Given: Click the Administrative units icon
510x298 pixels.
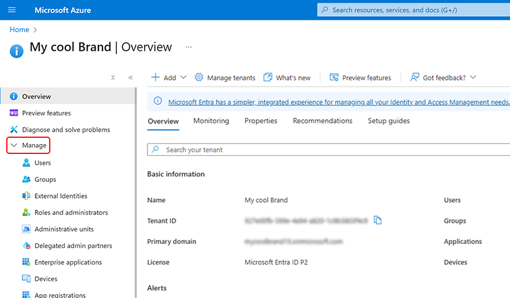Looking at the screenshot, I should [x=26, y=229].
